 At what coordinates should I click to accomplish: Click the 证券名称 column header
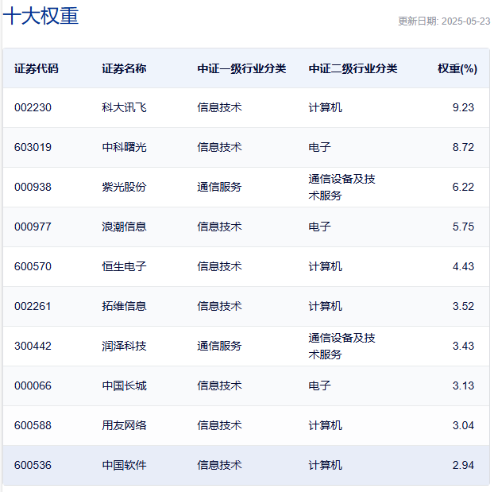point(124,68)
